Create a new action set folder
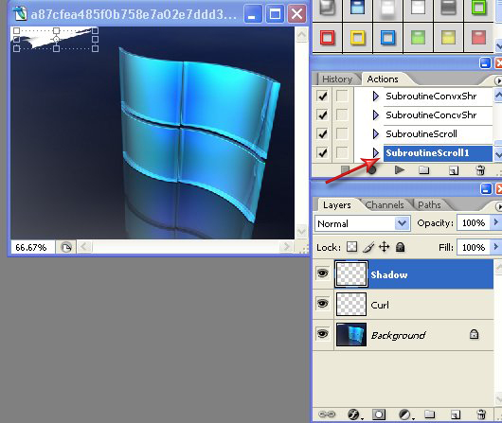 pos(424,170)
